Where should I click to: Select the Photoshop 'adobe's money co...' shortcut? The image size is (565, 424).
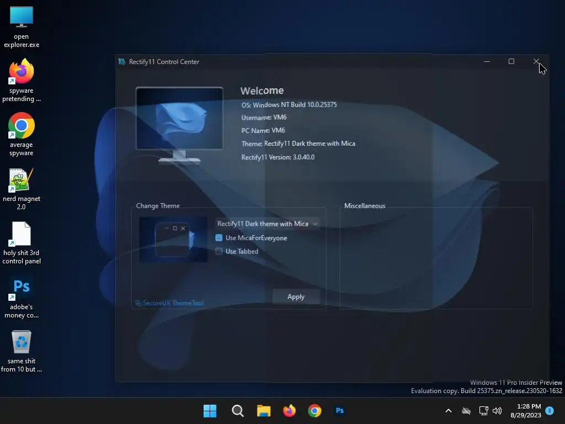[x=22, y=296]
